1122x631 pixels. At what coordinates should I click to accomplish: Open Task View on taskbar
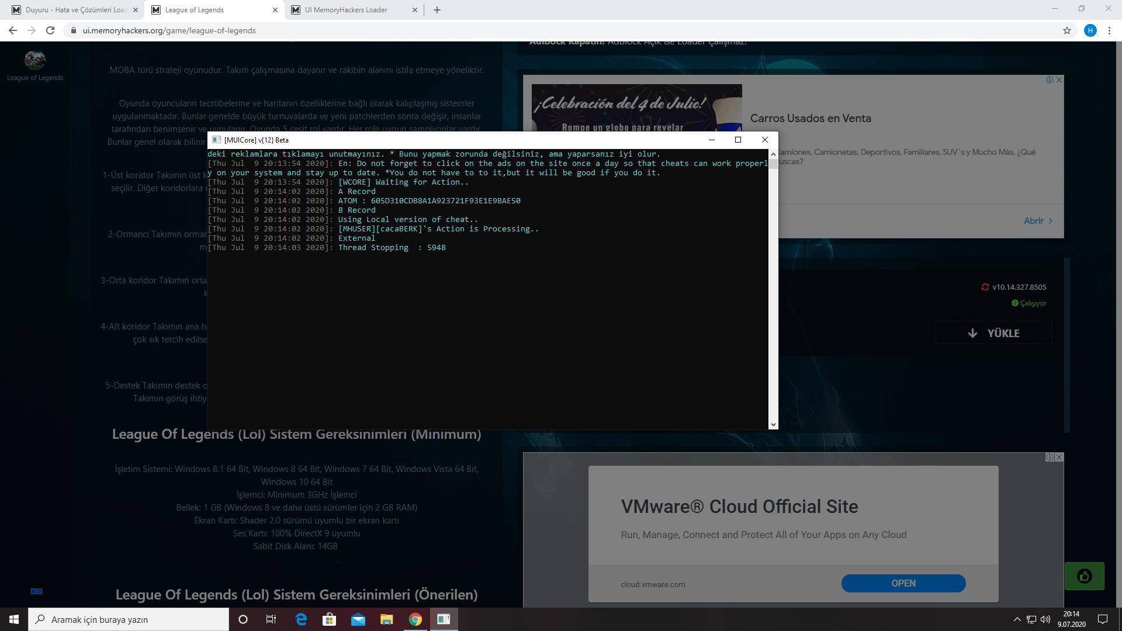coord(271,619)
